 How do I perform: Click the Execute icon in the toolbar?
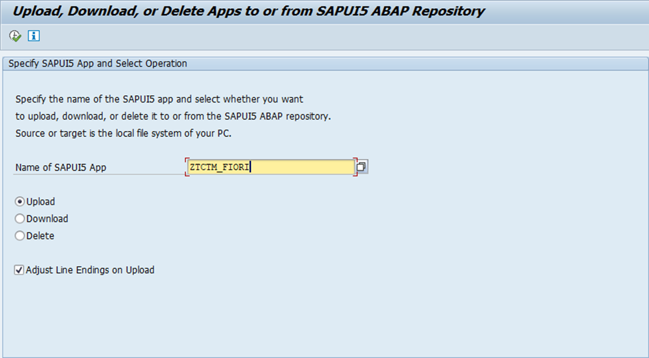15,36
